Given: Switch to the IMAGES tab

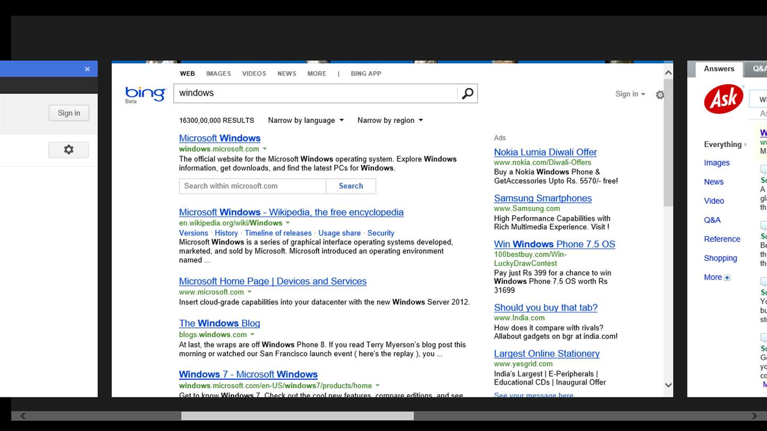Looking at the screenshot, I should coord(218,73).
